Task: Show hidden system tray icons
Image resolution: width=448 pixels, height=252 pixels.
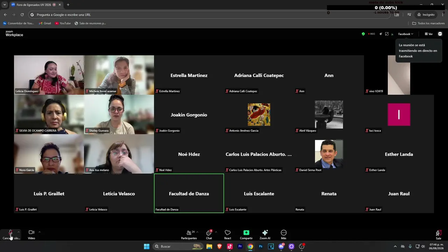Action: [395, 246]
